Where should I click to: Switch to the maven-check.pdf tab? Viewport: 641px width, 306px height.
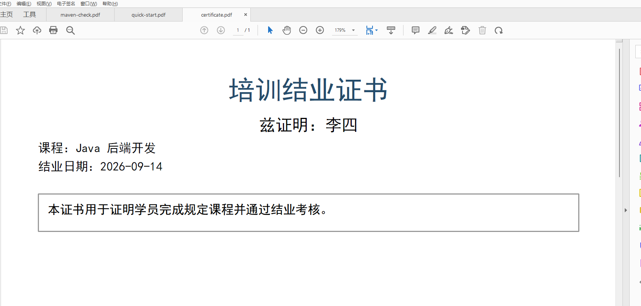(80, 15)
